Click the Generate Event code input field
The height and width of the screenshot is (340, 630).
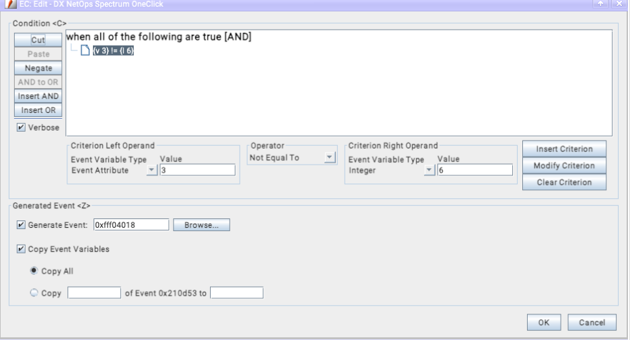130,225
